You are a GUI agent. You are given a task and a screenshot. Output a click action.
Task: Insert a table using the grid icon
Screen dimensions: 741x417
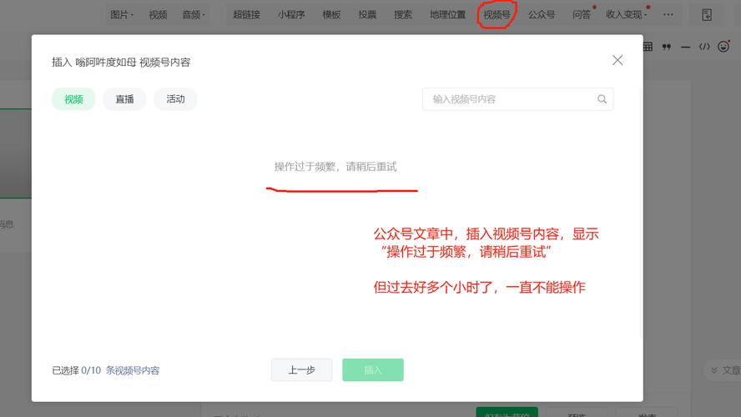click(x=648, y=46)
